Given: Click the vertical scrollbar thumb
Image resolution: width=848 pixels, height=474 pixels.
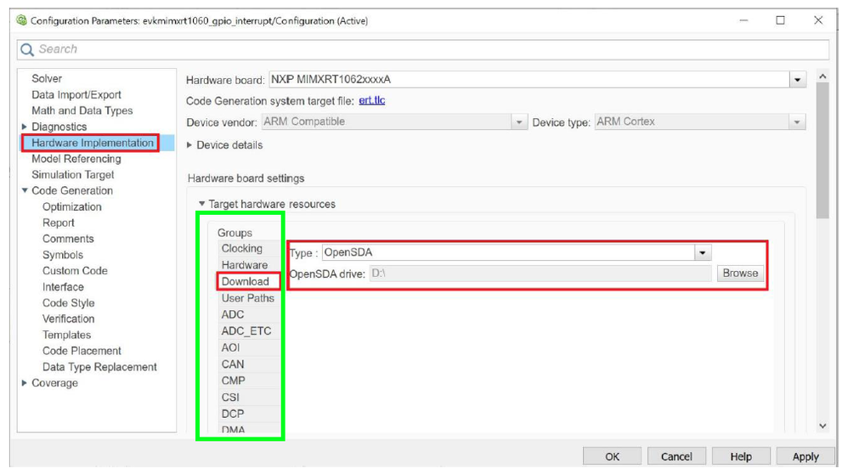Looking at the screenshot, I should tap(823, 151).
